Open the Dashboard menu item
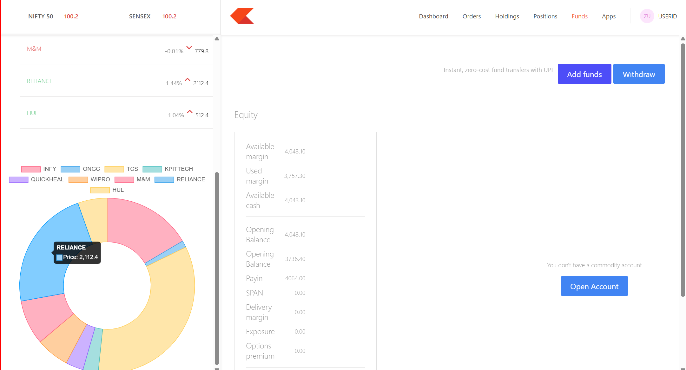The image size is (686, 370). 433,16
